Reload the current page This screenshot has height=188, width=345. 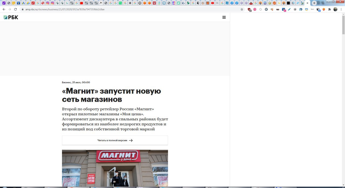pyautogui.click(x=15, y=9)
